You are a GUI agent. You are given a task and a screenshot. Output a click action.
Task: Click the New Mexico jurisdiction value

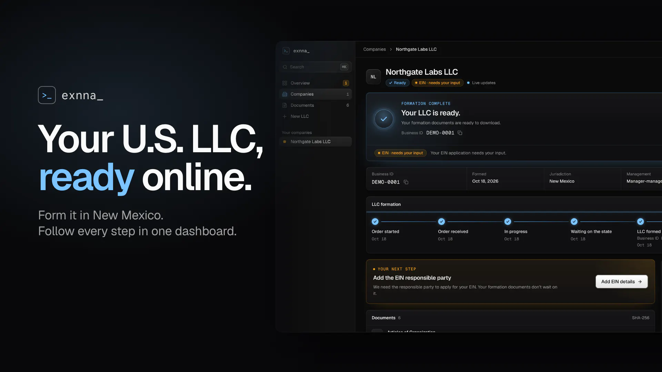pos(562,181)
